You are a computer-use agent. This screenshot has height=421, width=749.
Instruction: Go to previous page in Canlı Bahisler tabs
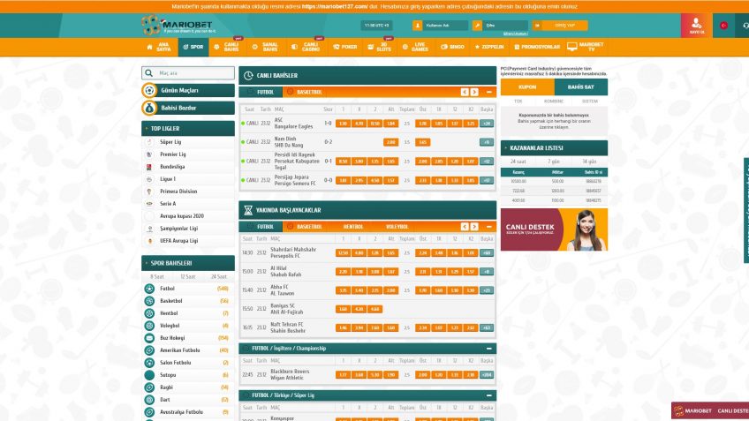click(x=465, y=92)
